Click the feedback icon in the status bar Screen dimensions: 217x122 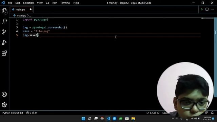[206, 113]
